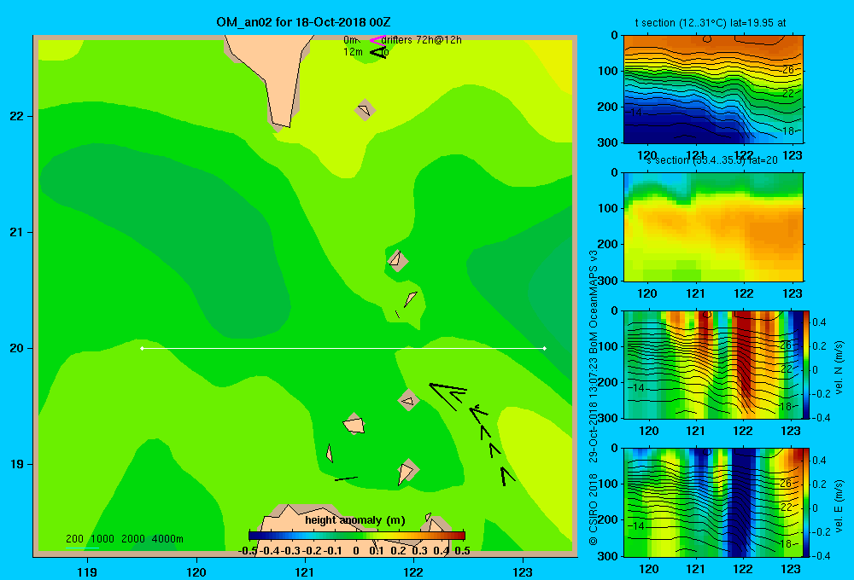The width and height of the screenshot is (854, 580).
Task: Click latitude label 21 on main map
Action: tap(17, 232)
